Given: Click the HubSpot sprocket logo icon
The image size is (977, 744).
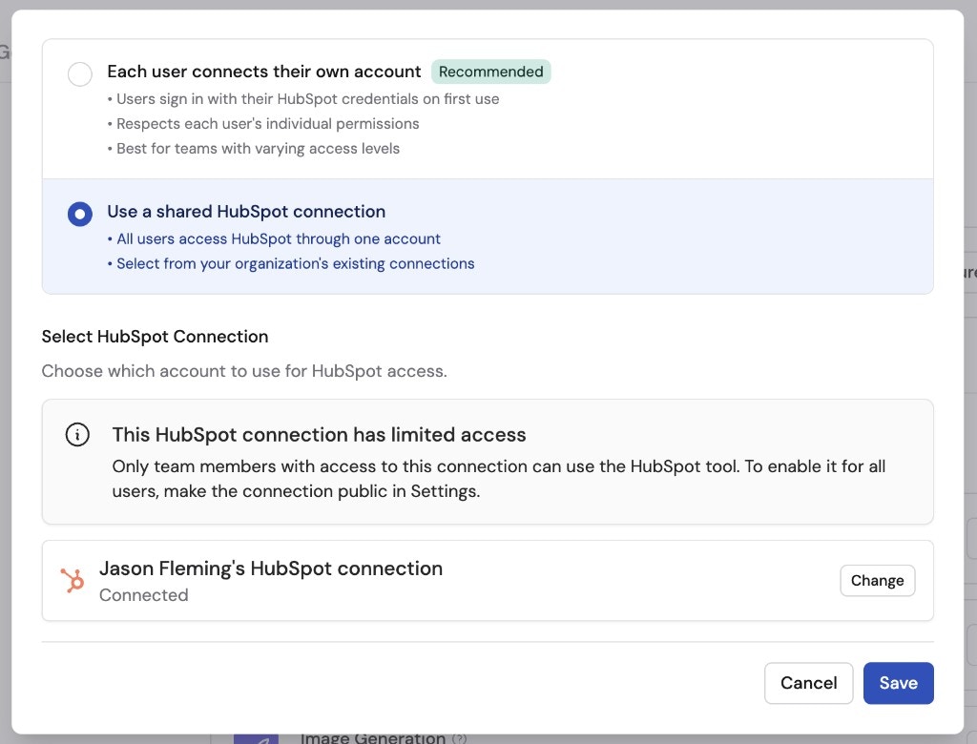Looking at the screenshot, I should click(x=73, y=580).
